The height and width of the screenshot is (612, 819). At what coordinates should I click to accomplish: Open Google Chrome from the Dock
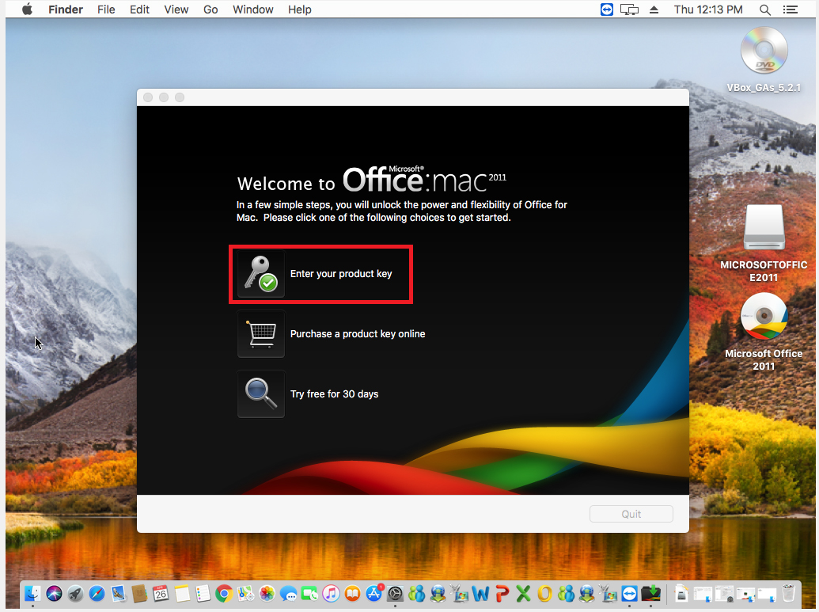224,593
